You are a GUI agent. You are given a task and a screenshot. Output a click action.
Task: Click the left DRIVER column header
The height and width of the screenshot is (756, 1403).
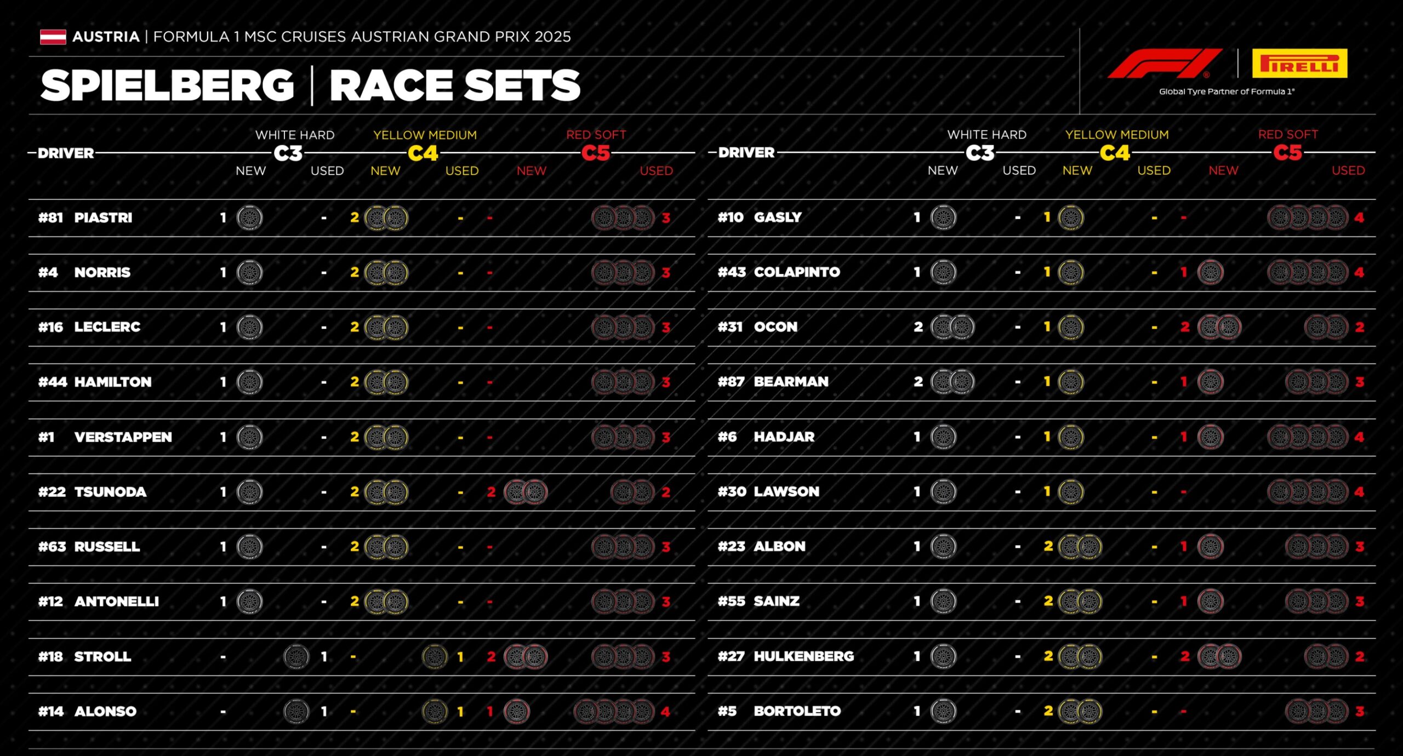[66, 153]
